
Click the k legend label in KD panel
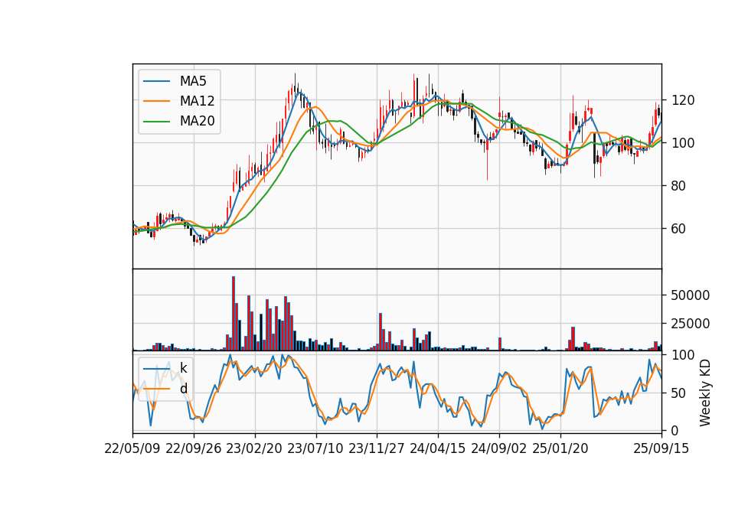click(x=183, y=368)
